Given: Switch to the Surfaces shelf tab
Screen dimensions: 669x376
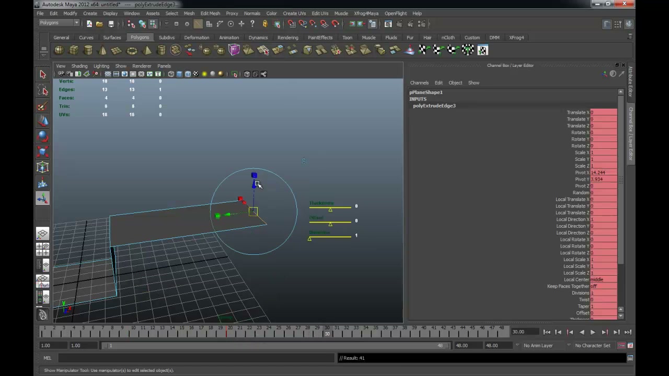Looking at the screenshot, I should tap(112, 38).
